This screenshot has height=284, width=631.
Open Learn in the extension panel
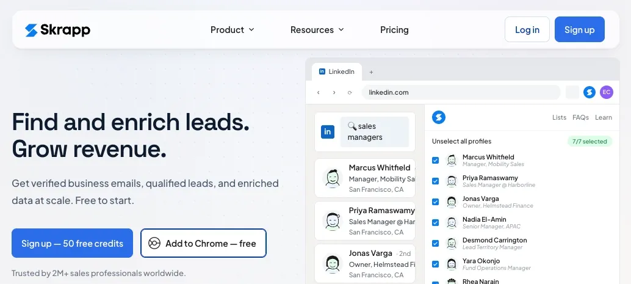coord(604,117)
